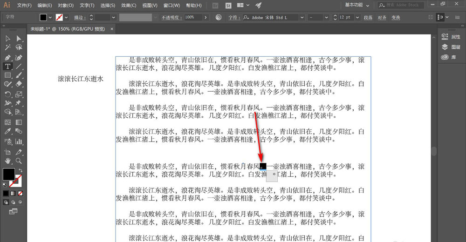Click the 段落 paragraph link

pos(368,17)
